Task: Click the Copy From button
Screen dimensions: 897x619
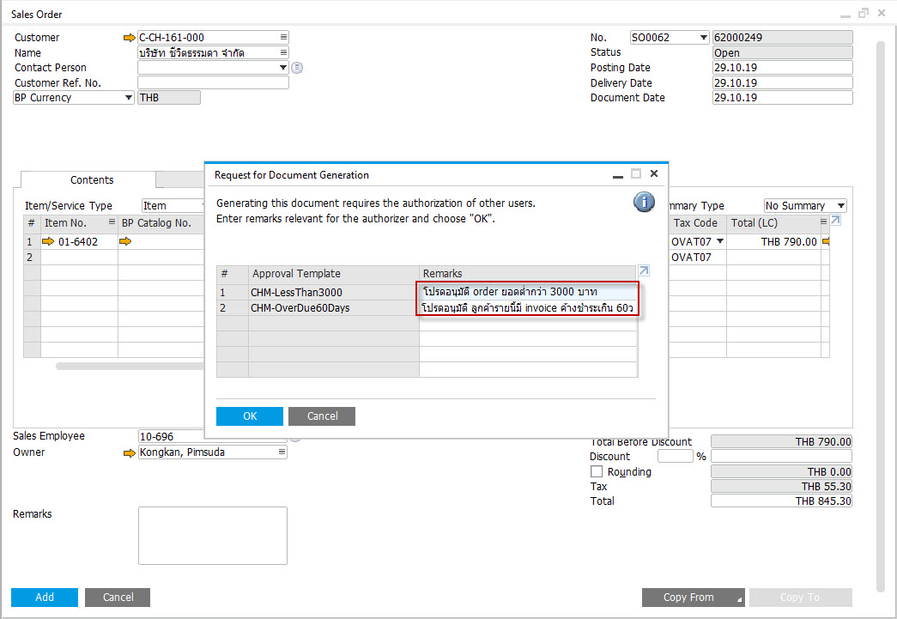Action: pos(694,598)
